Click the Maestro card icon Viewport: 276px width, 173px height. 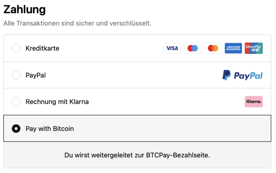[x=193, y=48]
